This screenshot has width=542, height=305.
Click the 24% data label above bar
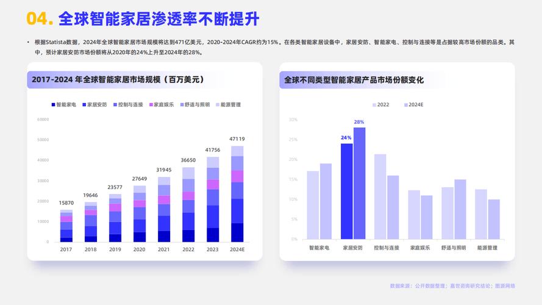click(x=346, y=138)
